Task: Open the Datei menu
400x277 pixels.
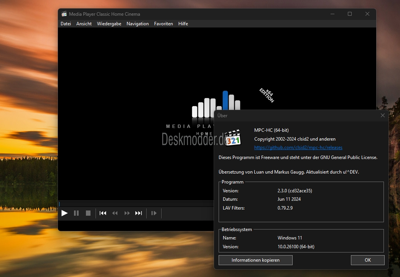Action: click(x=66, y=24)
